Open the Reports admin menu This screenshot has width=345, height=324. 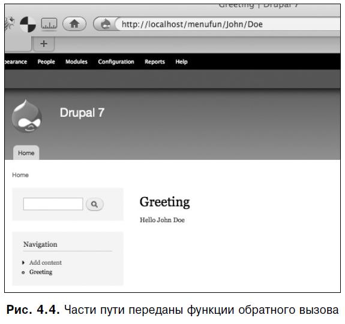pos(155,62)
